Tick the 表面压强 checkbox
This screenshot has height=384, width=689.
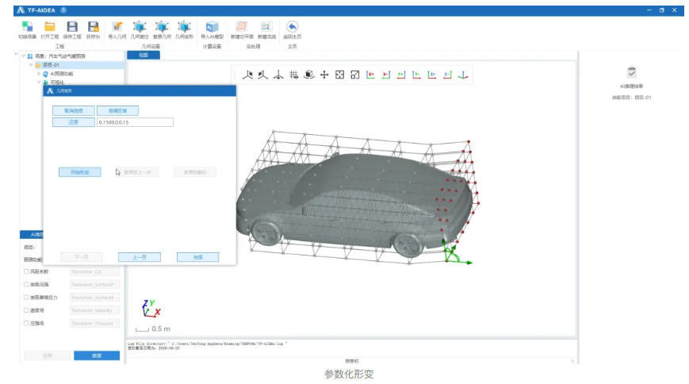click(x=26, y=284)
